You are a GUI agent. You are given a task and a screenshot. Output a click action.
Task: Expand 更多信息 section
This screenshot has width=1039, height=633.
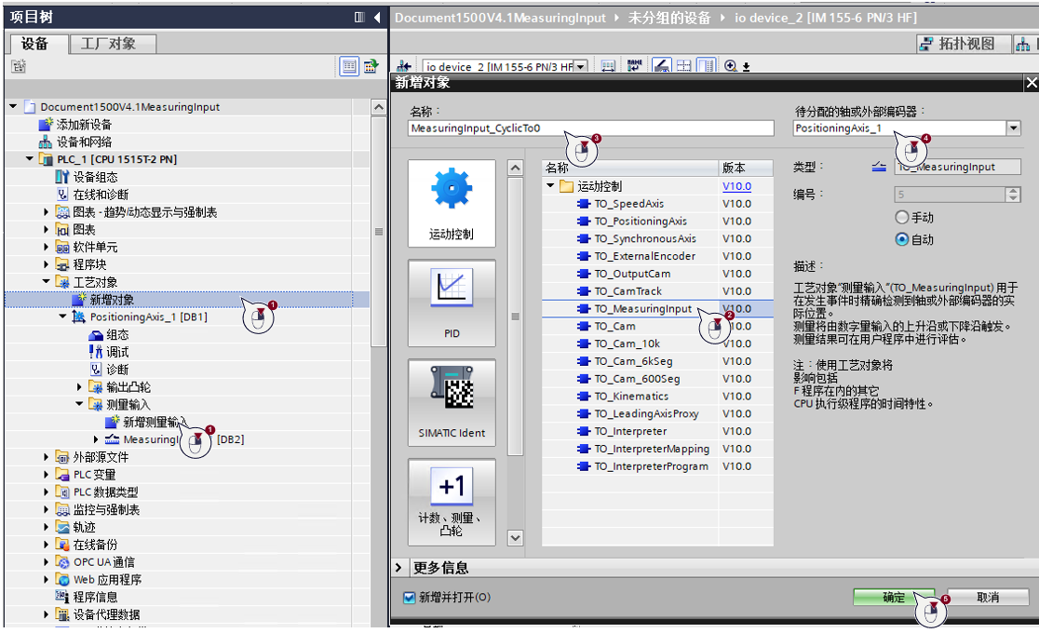pyautogui.click(x=398, y=568)
